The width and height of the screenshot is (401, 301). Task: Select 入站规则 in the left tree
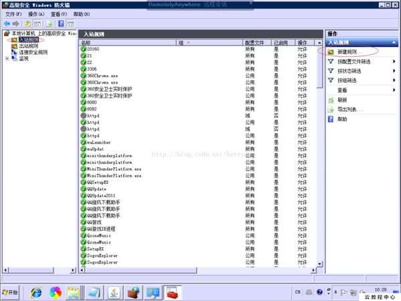(x=29, y=39)
